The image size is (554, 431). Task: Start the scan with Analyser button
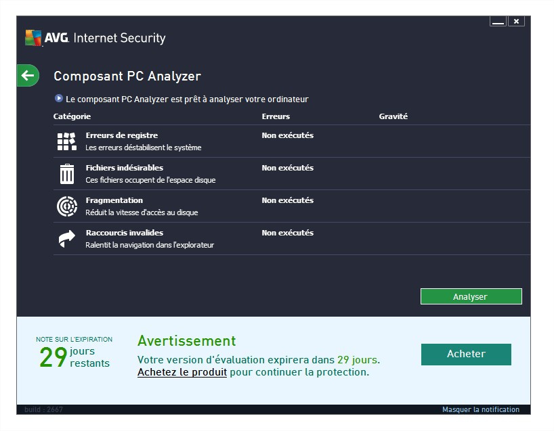pyautogui.click(x=471, y=296)
